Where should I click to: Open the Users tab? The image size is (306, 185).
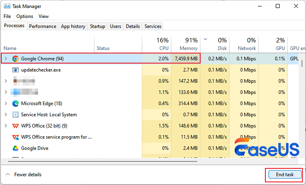[115, 26]
